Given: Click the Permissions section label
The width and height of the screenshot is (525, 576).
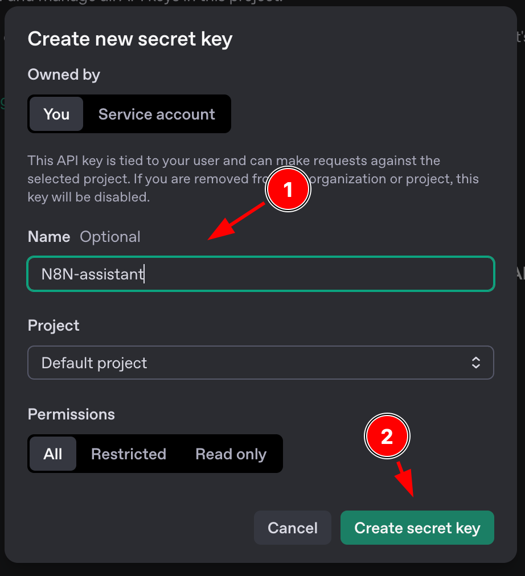Looking at the screenshot, I should pos(71,414).
